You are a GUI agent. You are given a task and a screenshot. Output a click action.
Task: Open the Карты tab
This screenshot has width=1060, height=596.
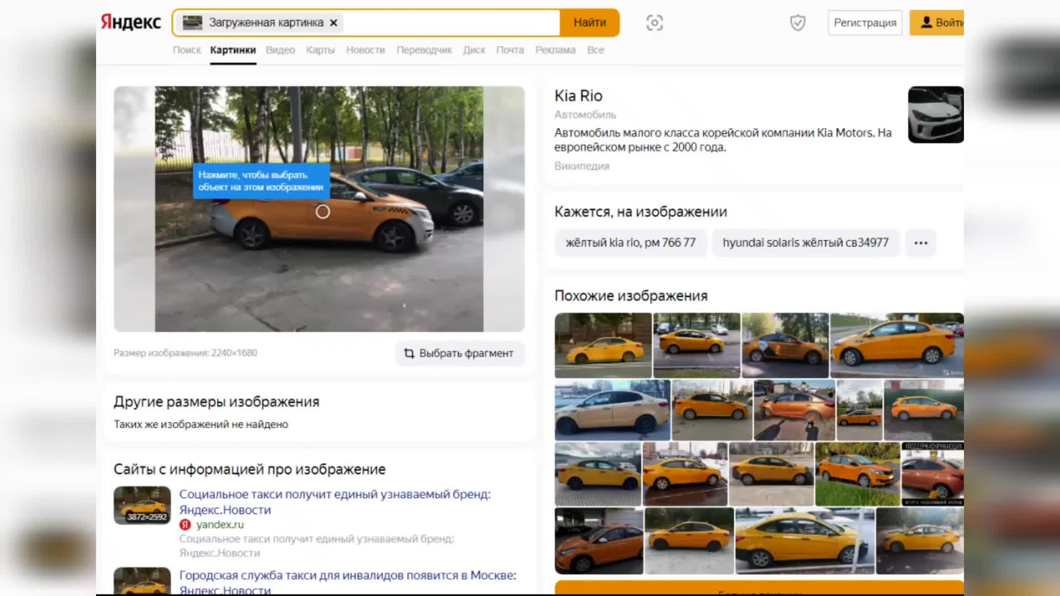320,50
